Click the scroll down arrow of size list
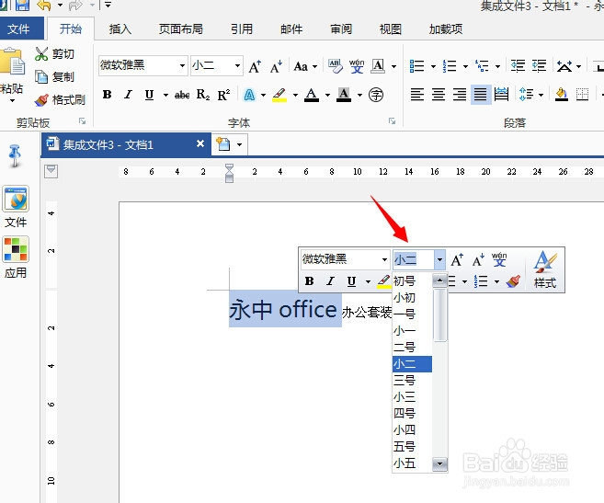 (x=439, y=463)
